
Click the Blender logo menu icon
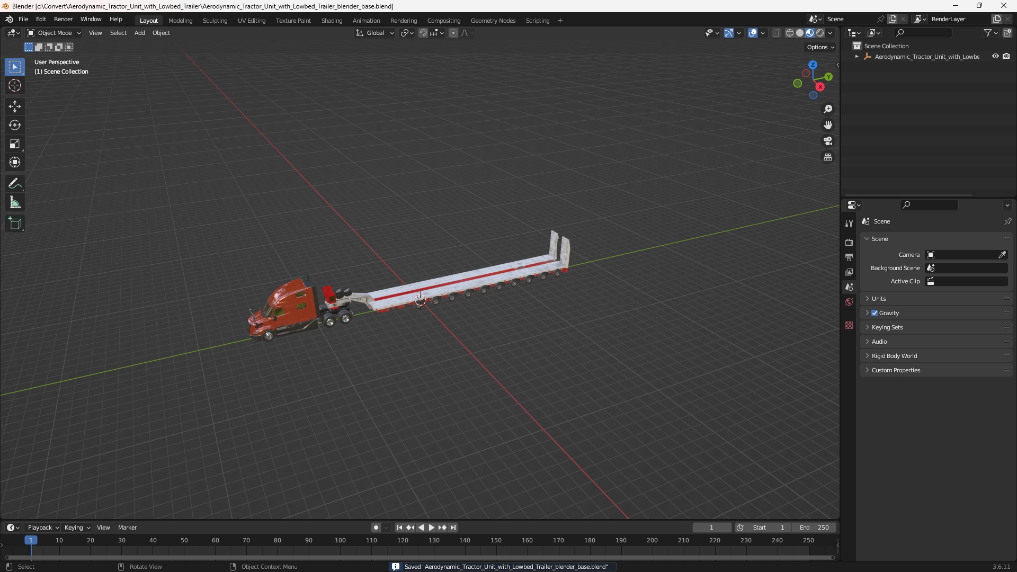(x=10, y=19)
